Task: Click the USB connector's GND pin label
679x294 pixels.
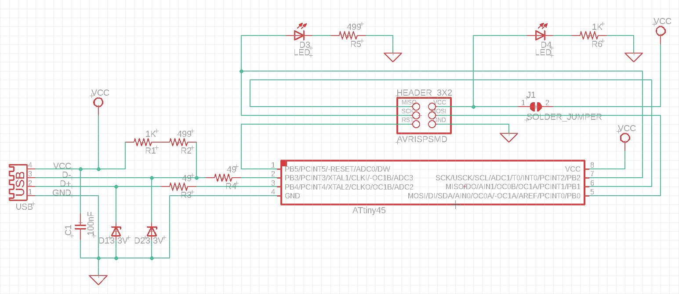Action: 62,193
